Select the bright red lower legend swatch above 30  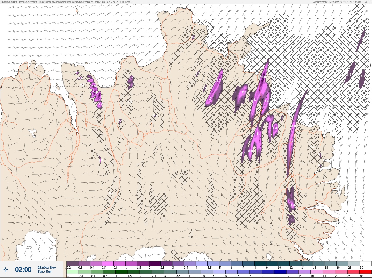point(365,272)
